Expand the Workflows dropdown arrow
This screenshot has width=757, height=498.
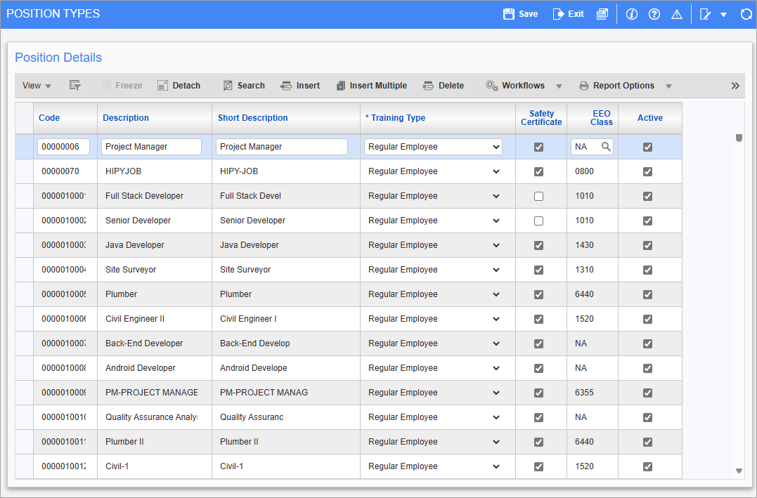[559, 86]
